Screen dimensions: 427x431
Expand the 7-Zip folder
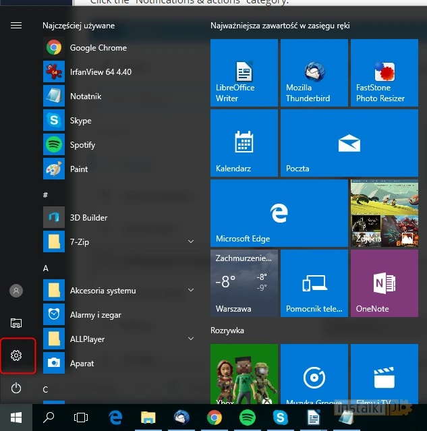(191, 241)
